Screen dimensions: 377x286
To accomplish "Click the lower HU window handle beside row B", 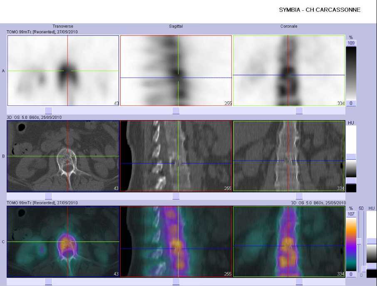I will (x=351, y=180).
